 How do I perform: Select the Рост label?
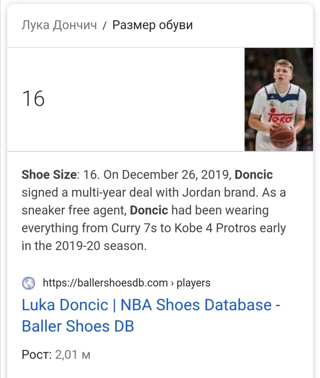pos(37,355)
